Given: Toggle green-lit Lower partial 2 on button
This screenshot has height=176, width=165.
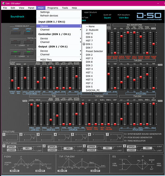Looking at the screenshot, I should click(x=28, y=53).
